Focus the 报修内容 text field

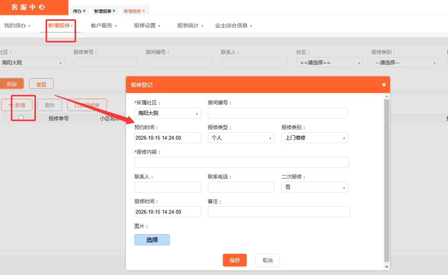242,162
